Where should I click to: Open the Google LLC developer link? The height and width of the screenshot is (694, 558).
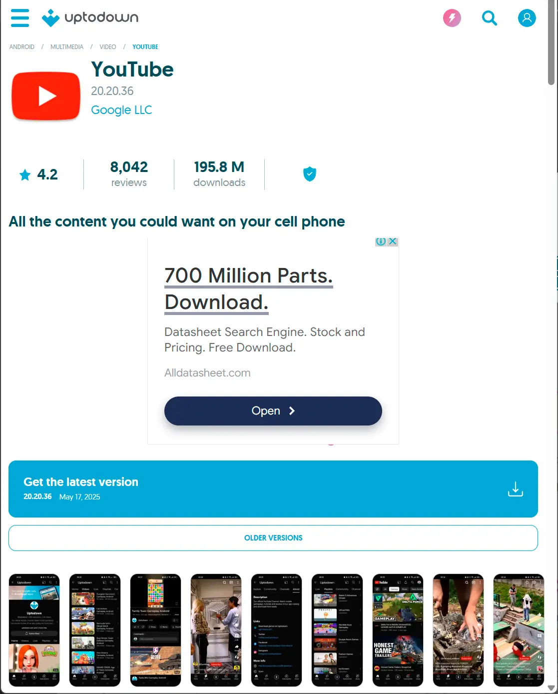point(121,110)
